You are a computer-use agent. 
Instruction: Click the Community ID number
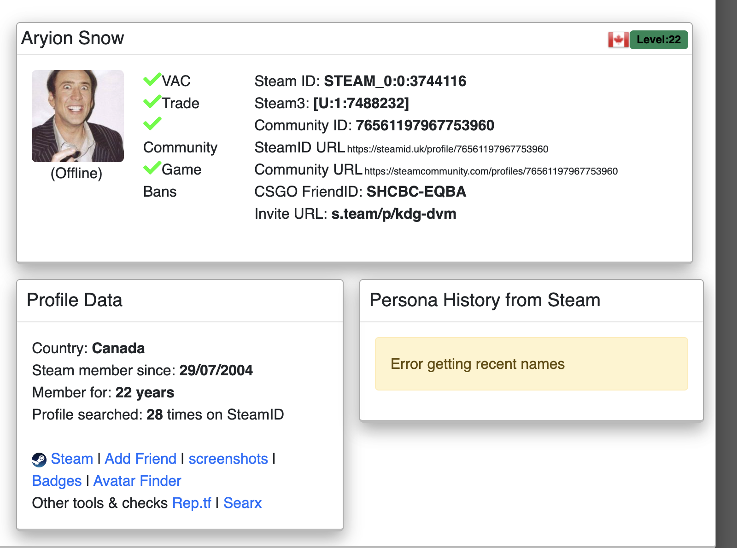click(x=425, y=126)
